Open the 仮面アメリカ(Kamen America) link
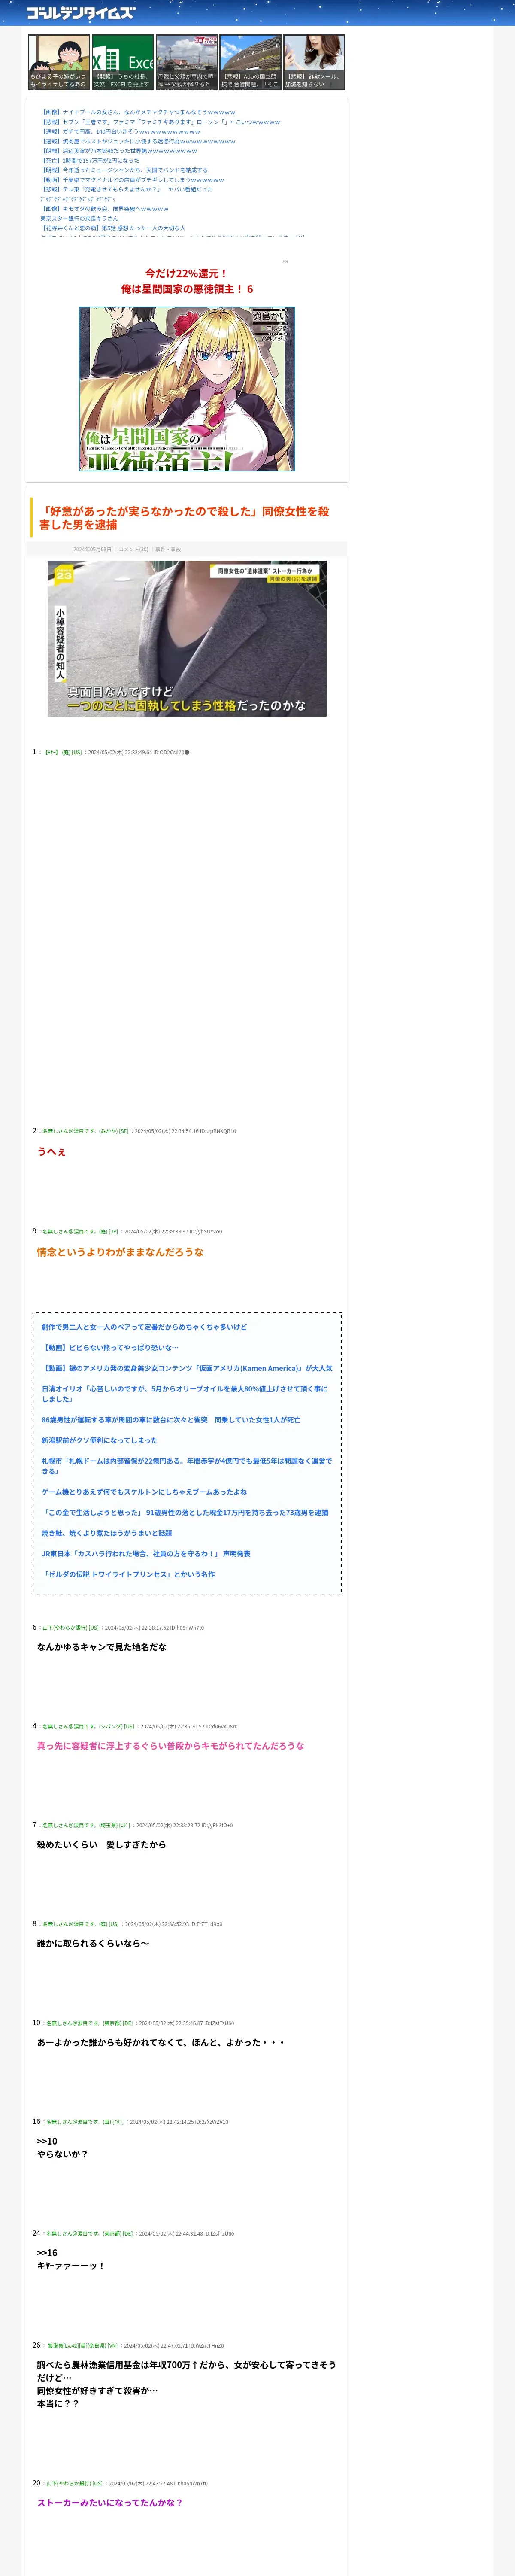The image size is (515, 2576). pos(187,1368)
